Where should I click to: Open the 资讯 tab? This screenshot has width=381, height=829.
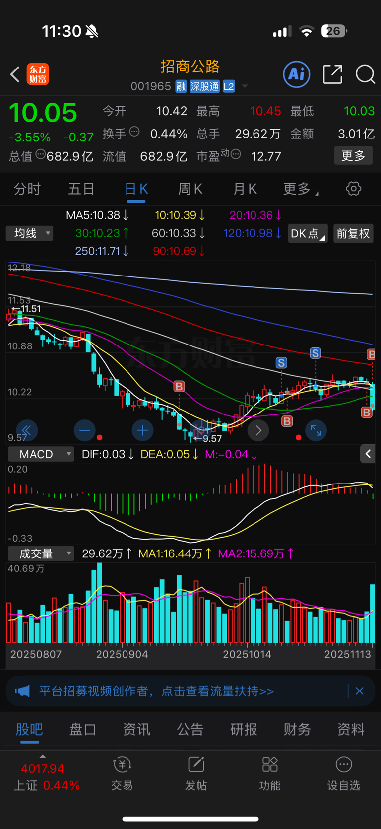pyautogui.click(x=136, y=729)
